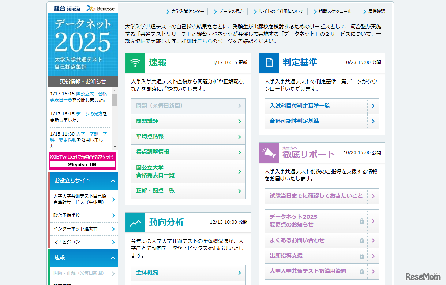The width and height of the screenshot is (446, 285).
Task: Click lock icon on 大学入学共通テスト指導用資料 row
Action: (361, 271)
